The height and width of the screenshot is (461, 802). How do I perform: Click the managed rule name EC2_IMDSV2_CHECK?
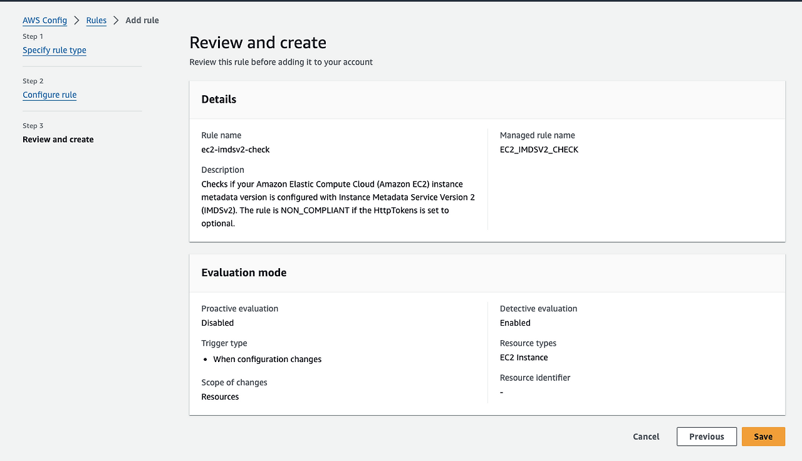539,150
